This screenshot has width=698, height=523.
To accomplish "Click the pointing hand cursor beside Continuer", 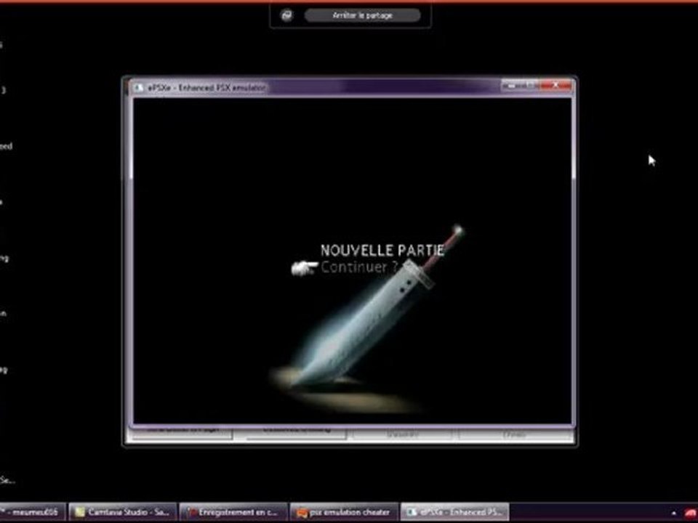I will [305, 268].
